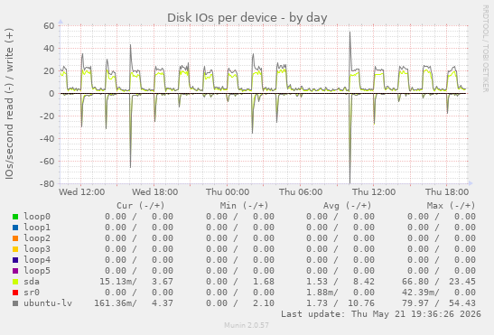Click the 'Last update' timestamp text
This screenshot has width=494, height=335.
(381, 314)
